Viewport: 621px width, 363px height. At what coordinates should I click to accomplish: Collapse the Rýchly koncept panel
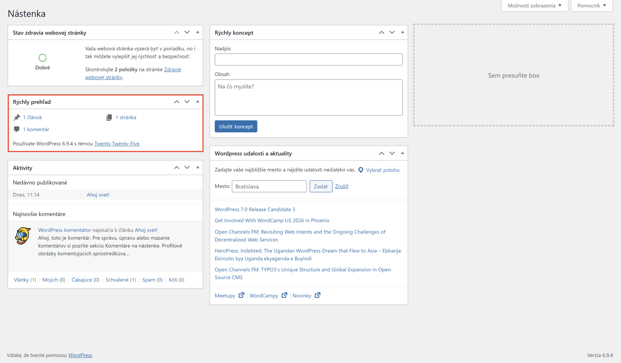[403, 32]
